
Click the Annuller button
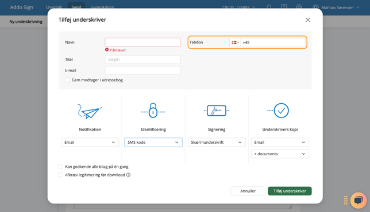coord(248,191)
